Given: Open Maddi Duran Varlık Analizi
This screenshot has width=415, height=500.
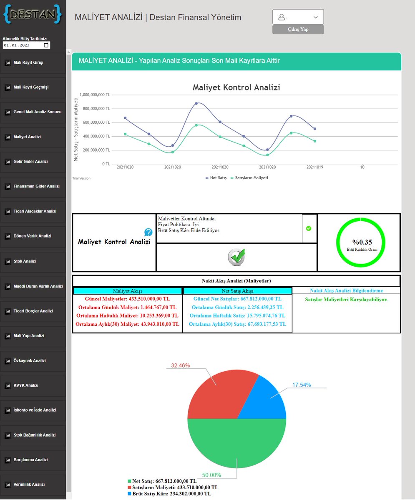Looking at the screenshot, I should [33, 287].
